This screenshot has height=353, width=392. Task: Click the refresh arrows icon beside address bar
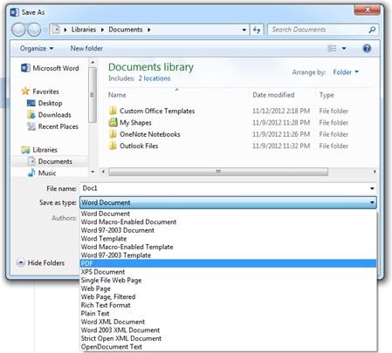click(257, 30)
